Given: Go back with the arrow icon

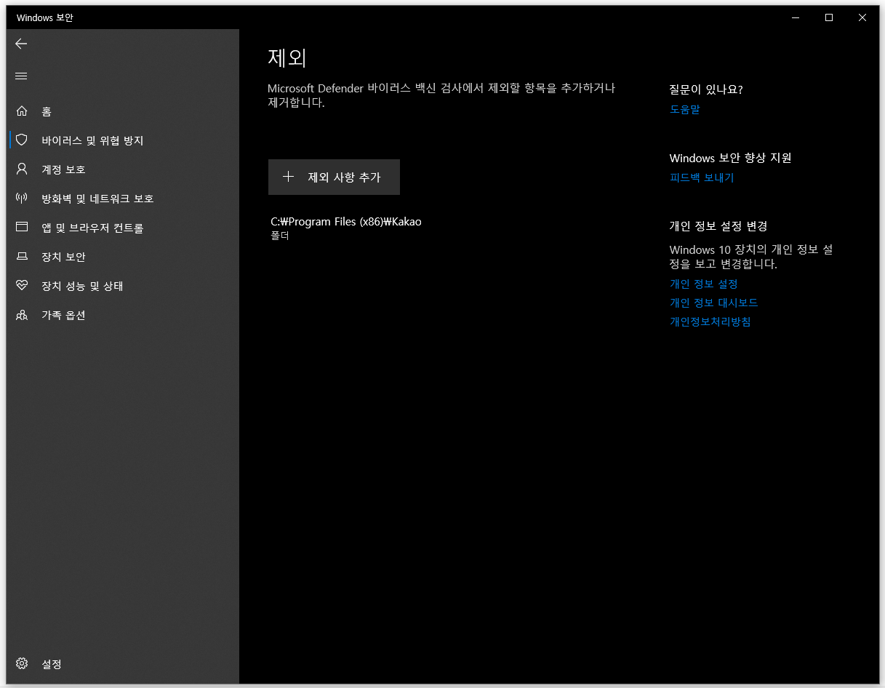Looking at the screenshot, I should coord(21,44).
